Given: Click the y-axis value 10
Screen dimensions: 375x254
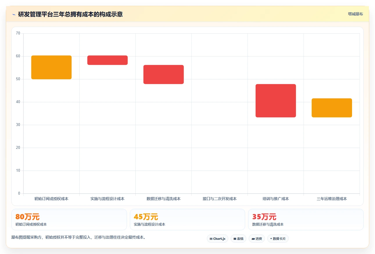Looking at the screenshot, I should (x=18, y=171).
